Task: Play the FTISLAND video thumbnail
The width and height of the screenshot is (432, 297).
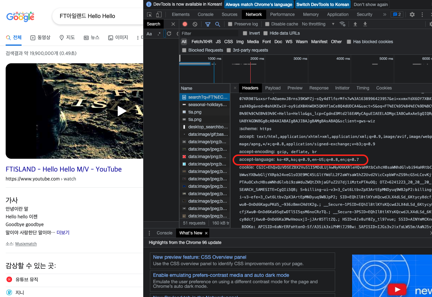Action: click(x=122, y=111)
